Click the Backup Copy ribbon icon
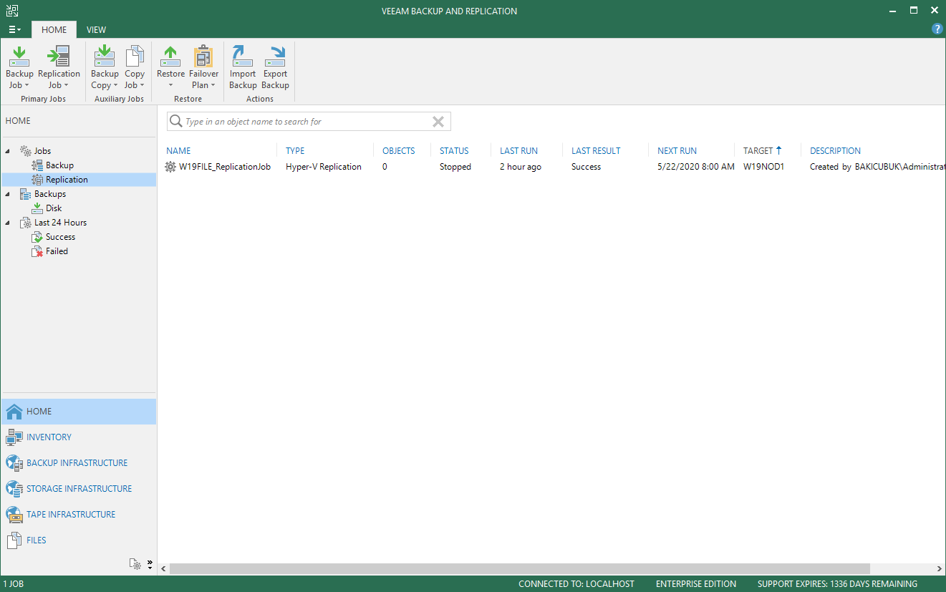Screen dimensions: 946x592 tap(105, 57)
